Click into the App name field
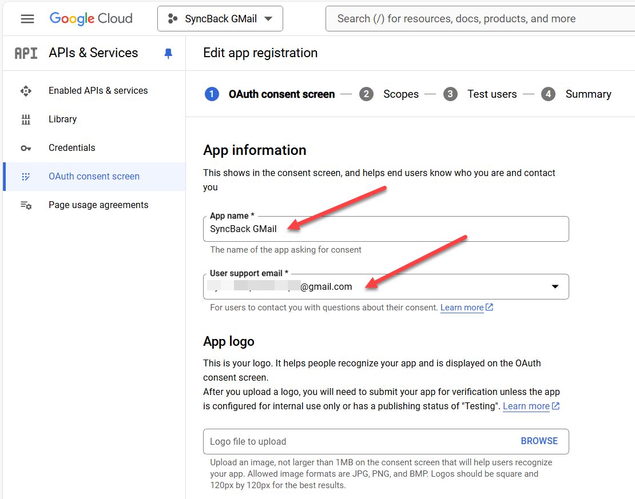Viewport: 635px width, 499px height. pyautogui.click(x=386, y=229)
